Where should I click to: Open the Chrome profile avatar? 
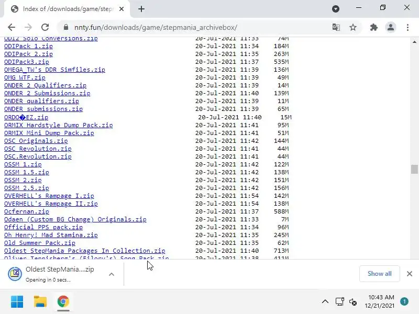tap(390, 27)
